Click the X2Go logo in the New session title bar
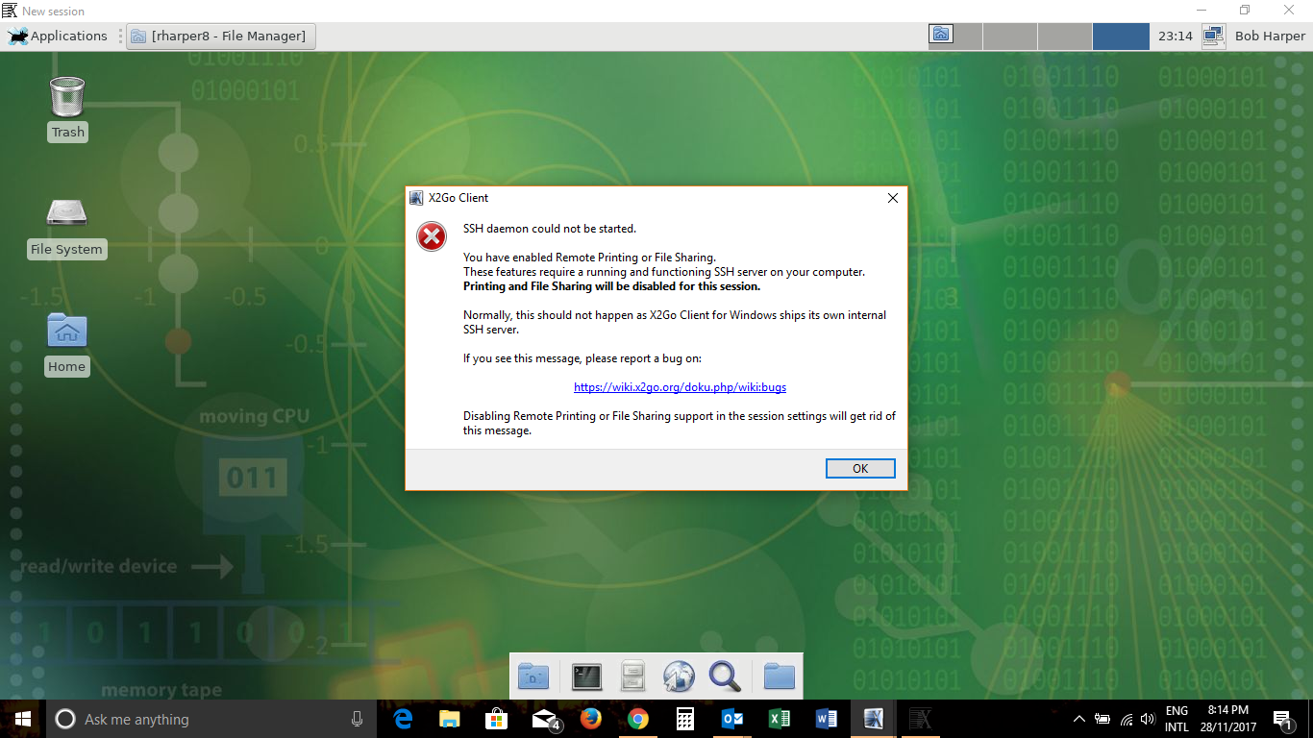The image size is (1313, 738). 10,11
